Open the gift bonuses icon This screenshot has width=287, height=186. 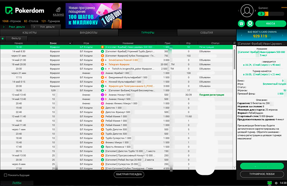pyautogui.click(x=241, y=24)
